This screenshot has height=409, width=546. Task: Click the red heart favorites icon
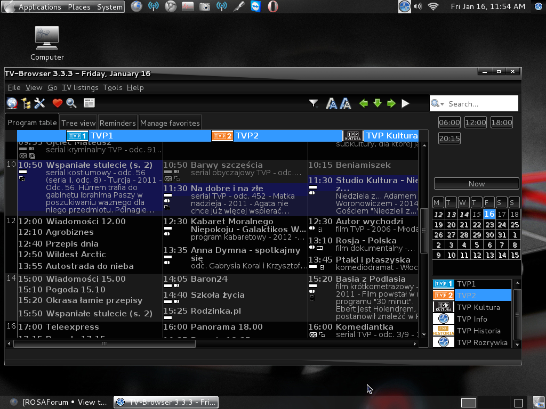point(58,103)
